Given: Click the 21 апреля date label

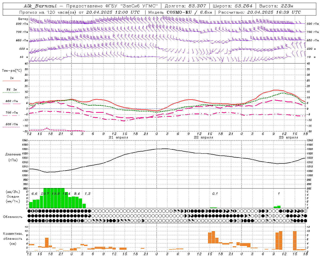Looking at the screenshot, I should 118,137.
